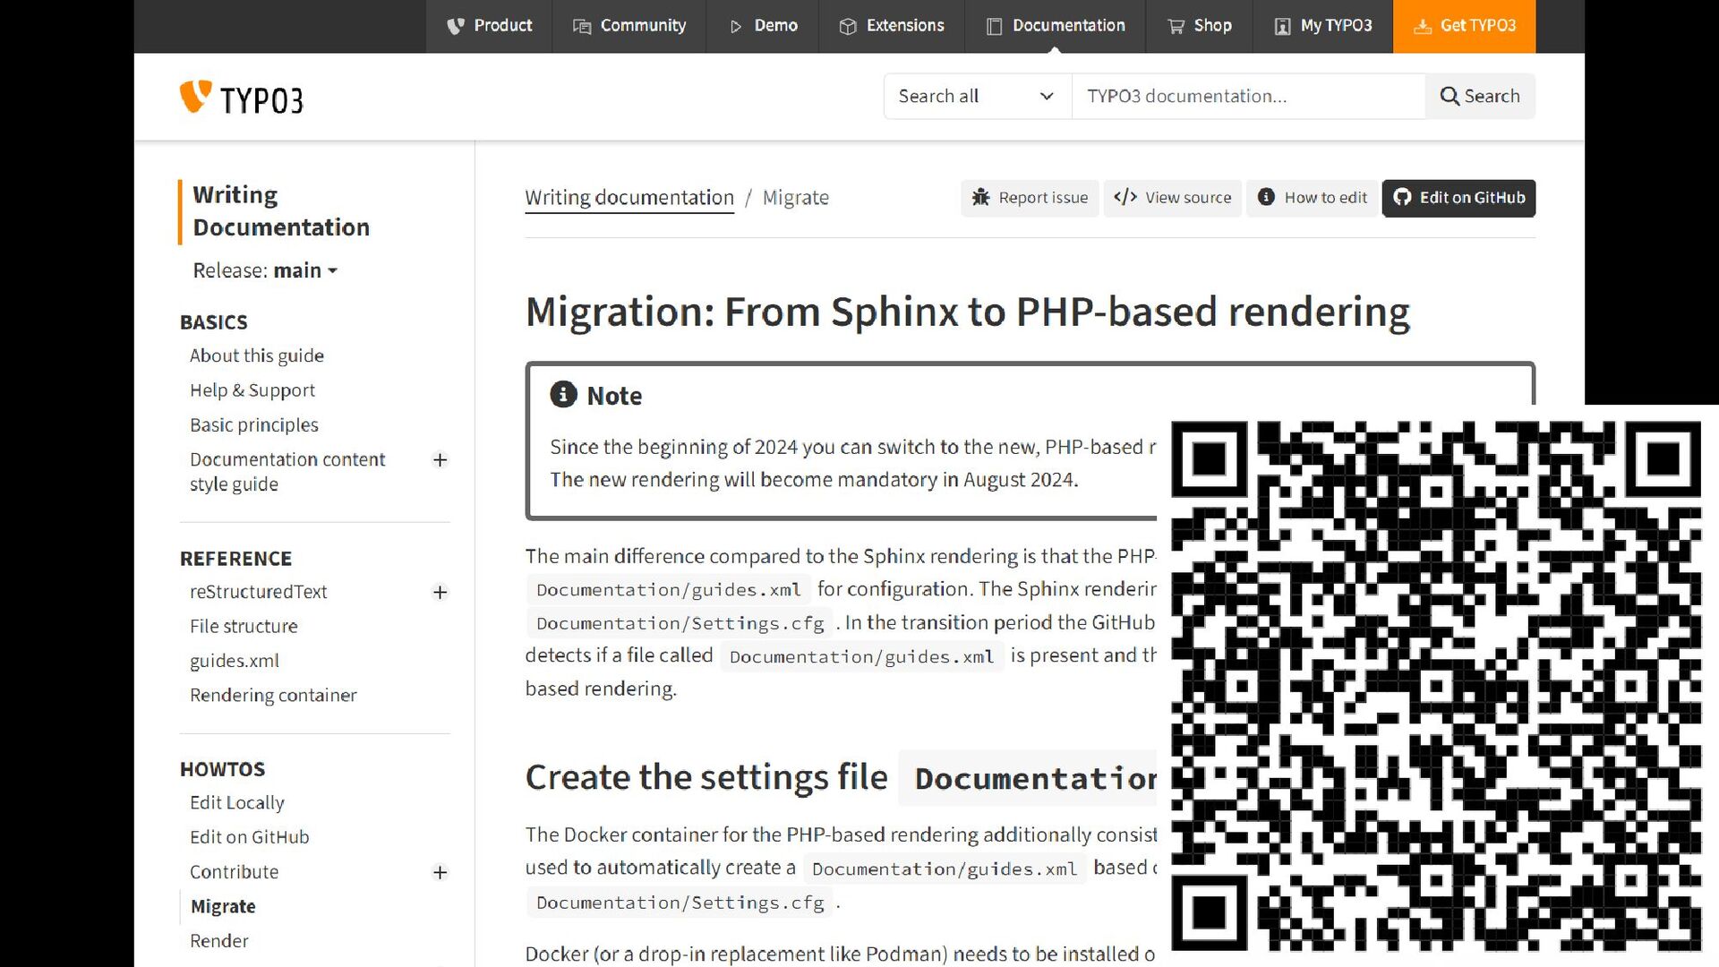Click the GitHub octocat icon
The width and height of the screenshot is (1719, 967).
tap(1402, 197)
